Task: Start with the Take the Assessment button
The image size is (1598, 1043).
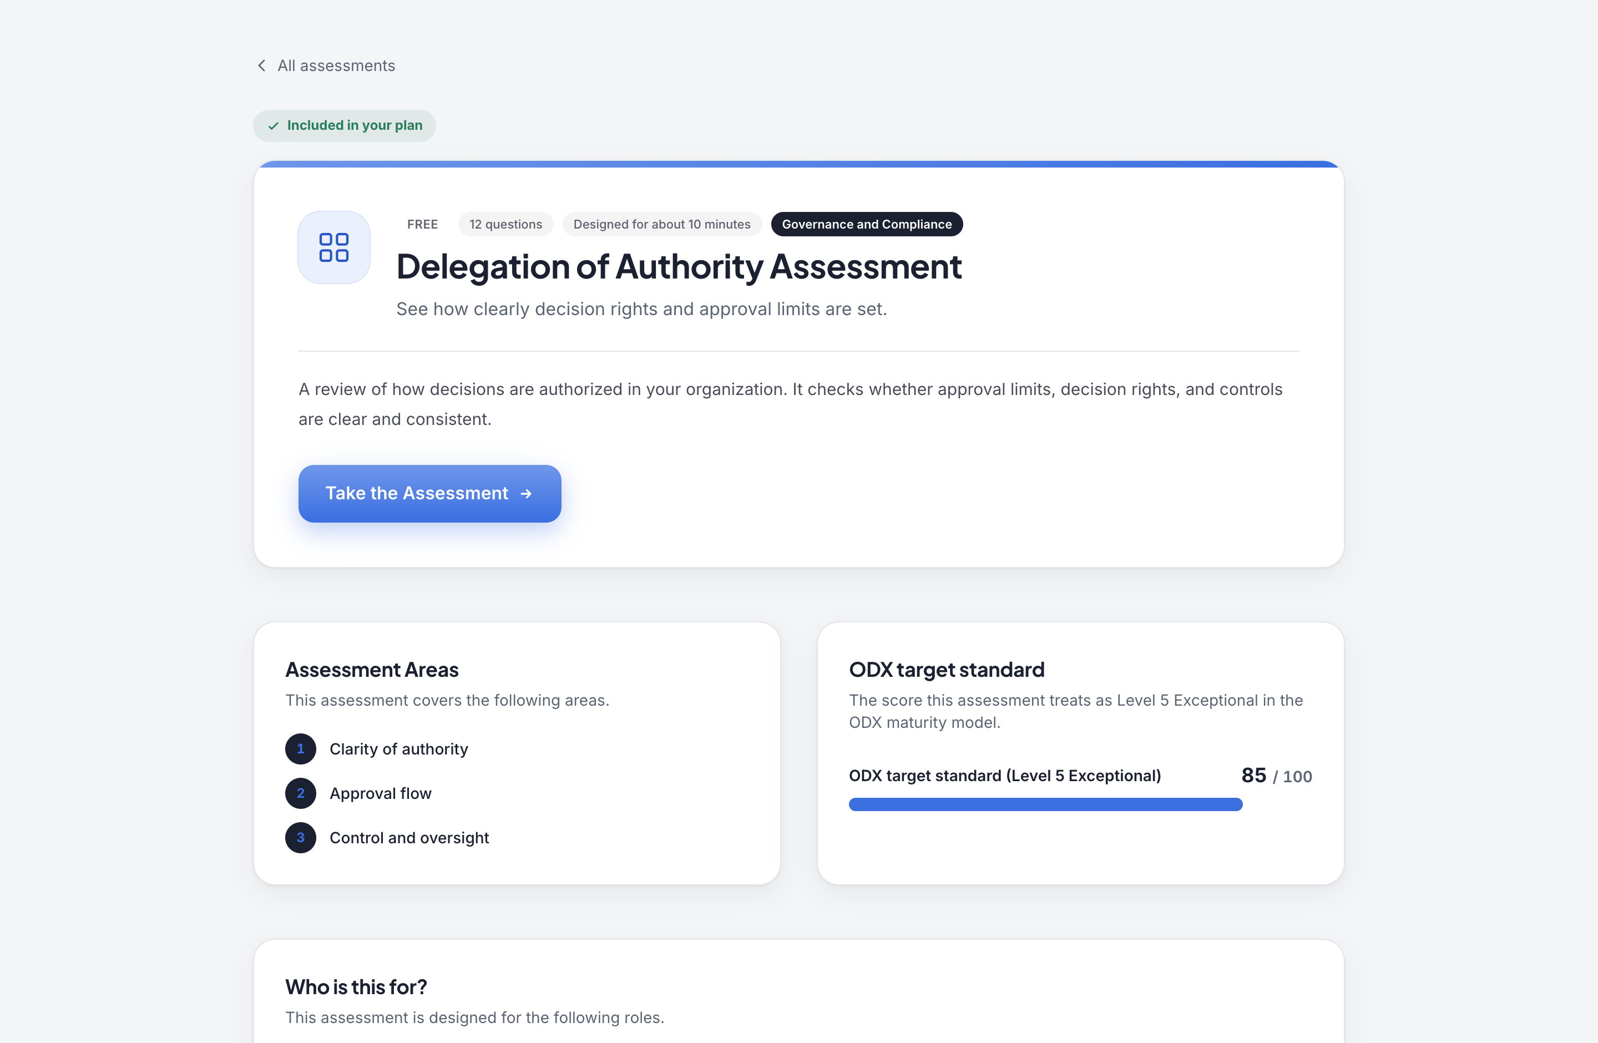Action: click(x=429, y=493)
